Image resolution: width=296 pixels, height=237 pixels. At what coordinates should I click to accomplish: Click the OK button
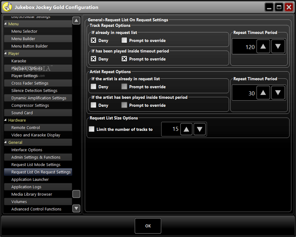(x=148, y=226)
